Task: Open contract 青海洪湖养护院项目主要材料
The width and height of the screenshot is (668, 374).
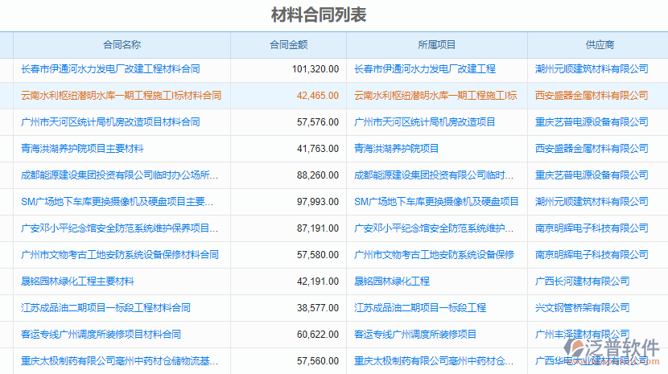Action: (82, 149)
